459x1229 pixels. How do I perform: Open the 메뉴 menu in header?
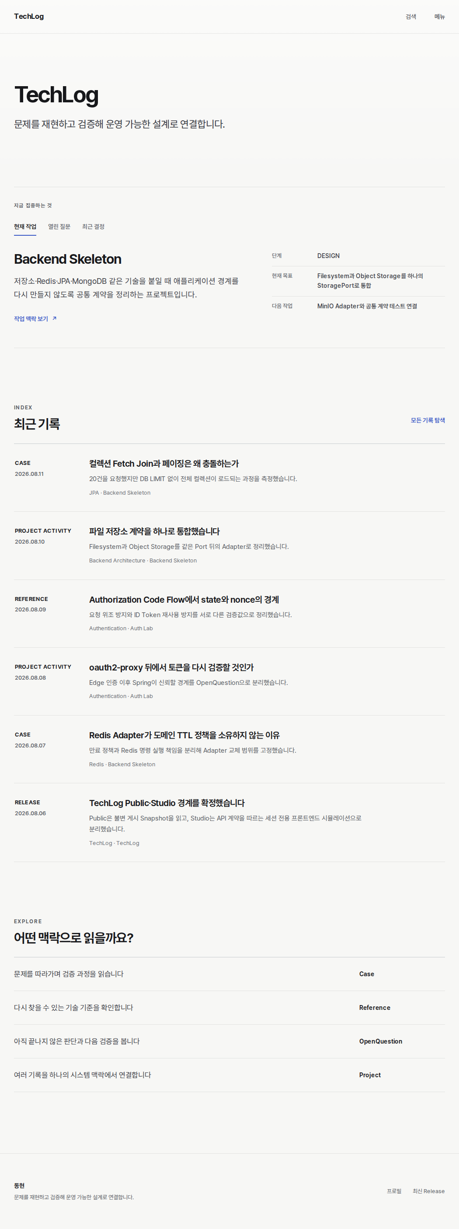click(439, 17)
